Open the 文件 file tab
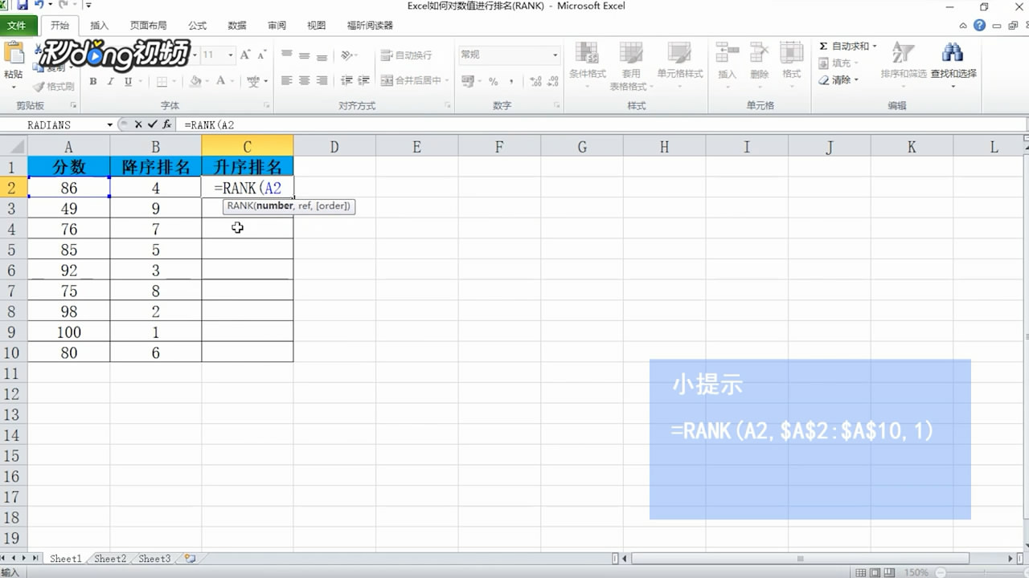The image size is (1029, 578). pyautogui.click(x=17, y=26)
